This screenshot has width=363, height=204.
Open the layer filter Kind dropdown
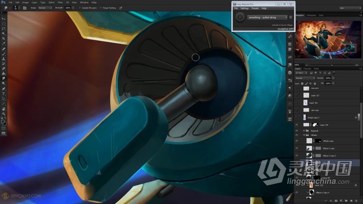tap(302, 73)
